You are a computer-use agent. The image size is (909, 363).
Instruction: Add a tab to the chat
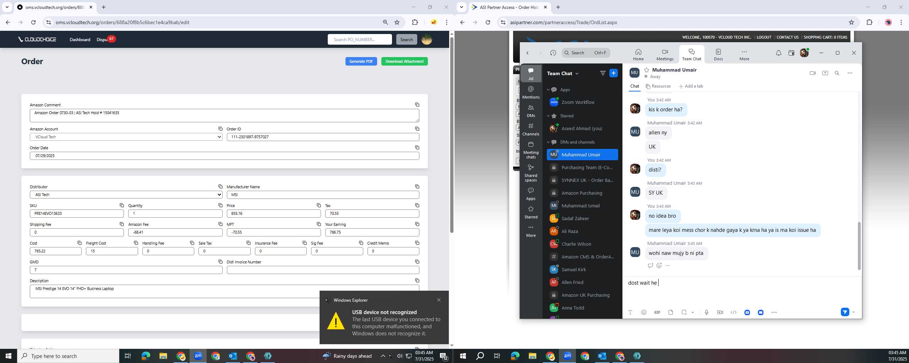(x=691, y=86)
